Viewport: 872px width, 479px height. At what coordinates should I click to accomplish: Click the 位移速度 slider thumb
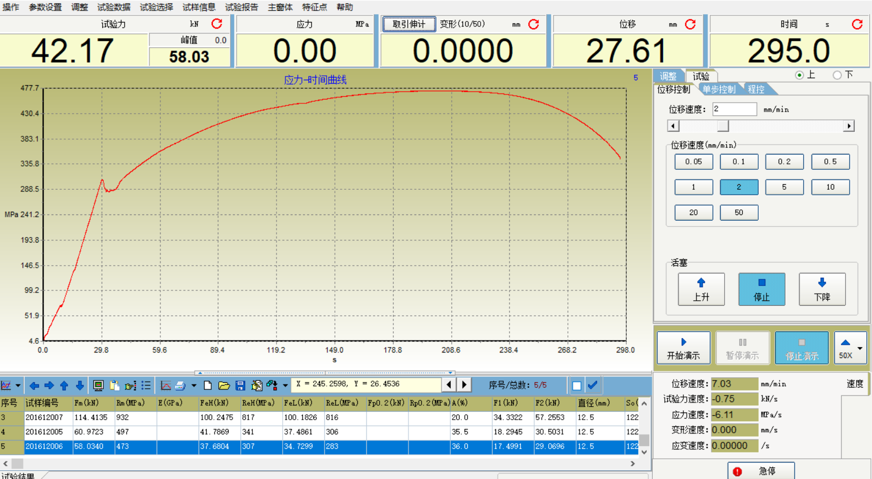point(723,126)
